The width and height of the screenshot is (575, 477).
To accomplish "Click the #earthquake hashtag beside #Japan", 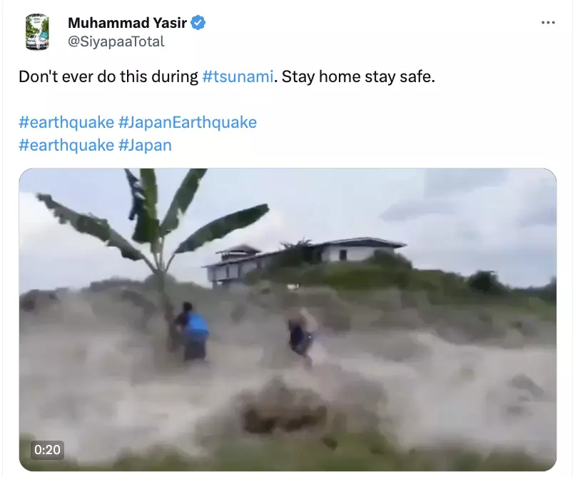I will pos(66,145).
